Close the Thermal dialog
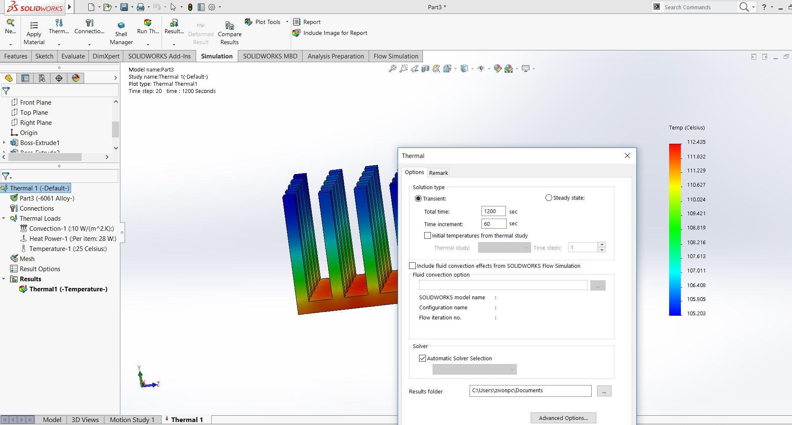 627,156
